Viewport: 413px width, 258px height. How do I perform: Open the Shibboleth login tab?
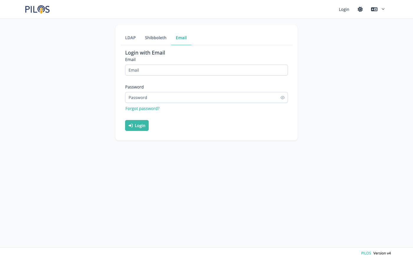155,38
